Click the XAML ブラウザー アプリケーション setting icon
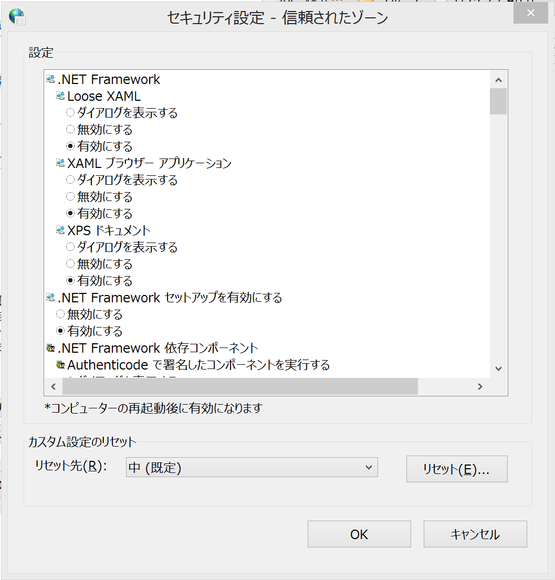The height and width of the screenshot is (580, 555). 60,163
